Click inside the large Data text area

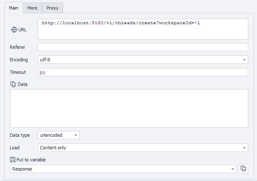click(x=128, y=108)
